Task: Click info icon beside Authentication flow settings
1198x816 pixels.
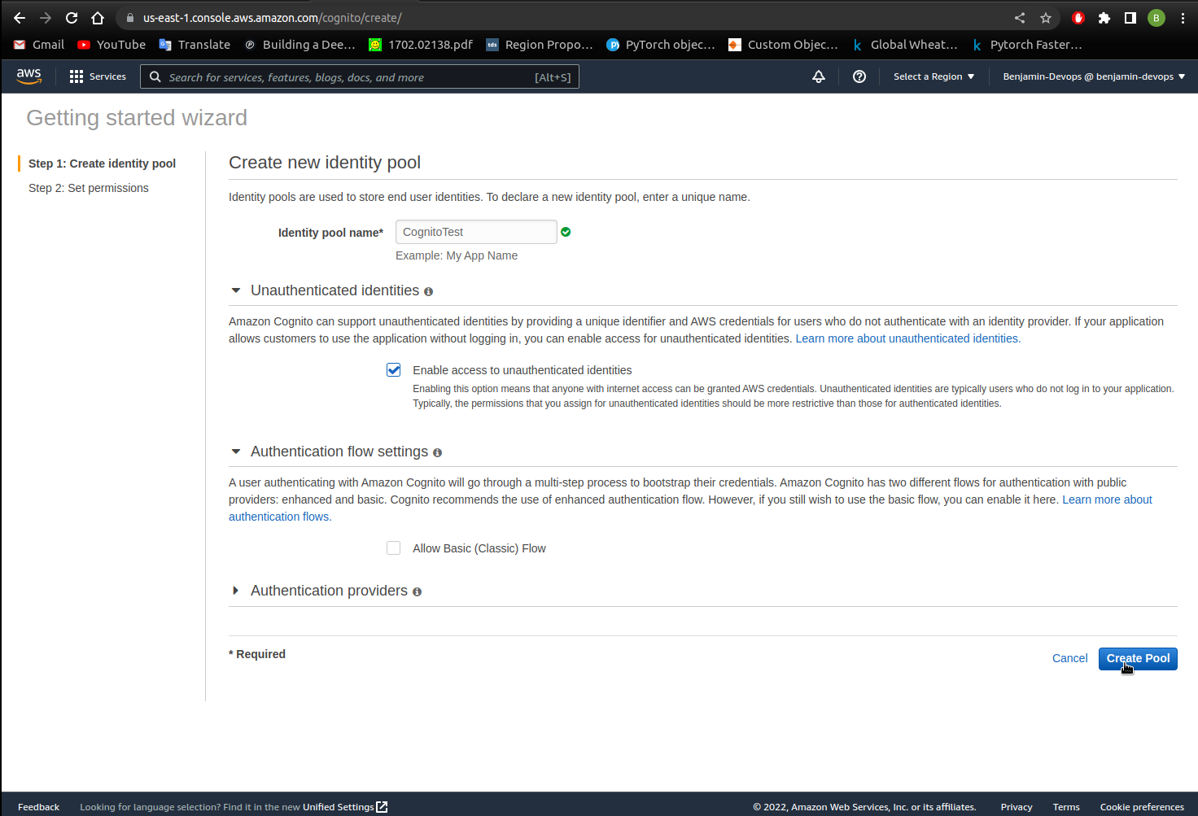Action: [x=437, y=452]
